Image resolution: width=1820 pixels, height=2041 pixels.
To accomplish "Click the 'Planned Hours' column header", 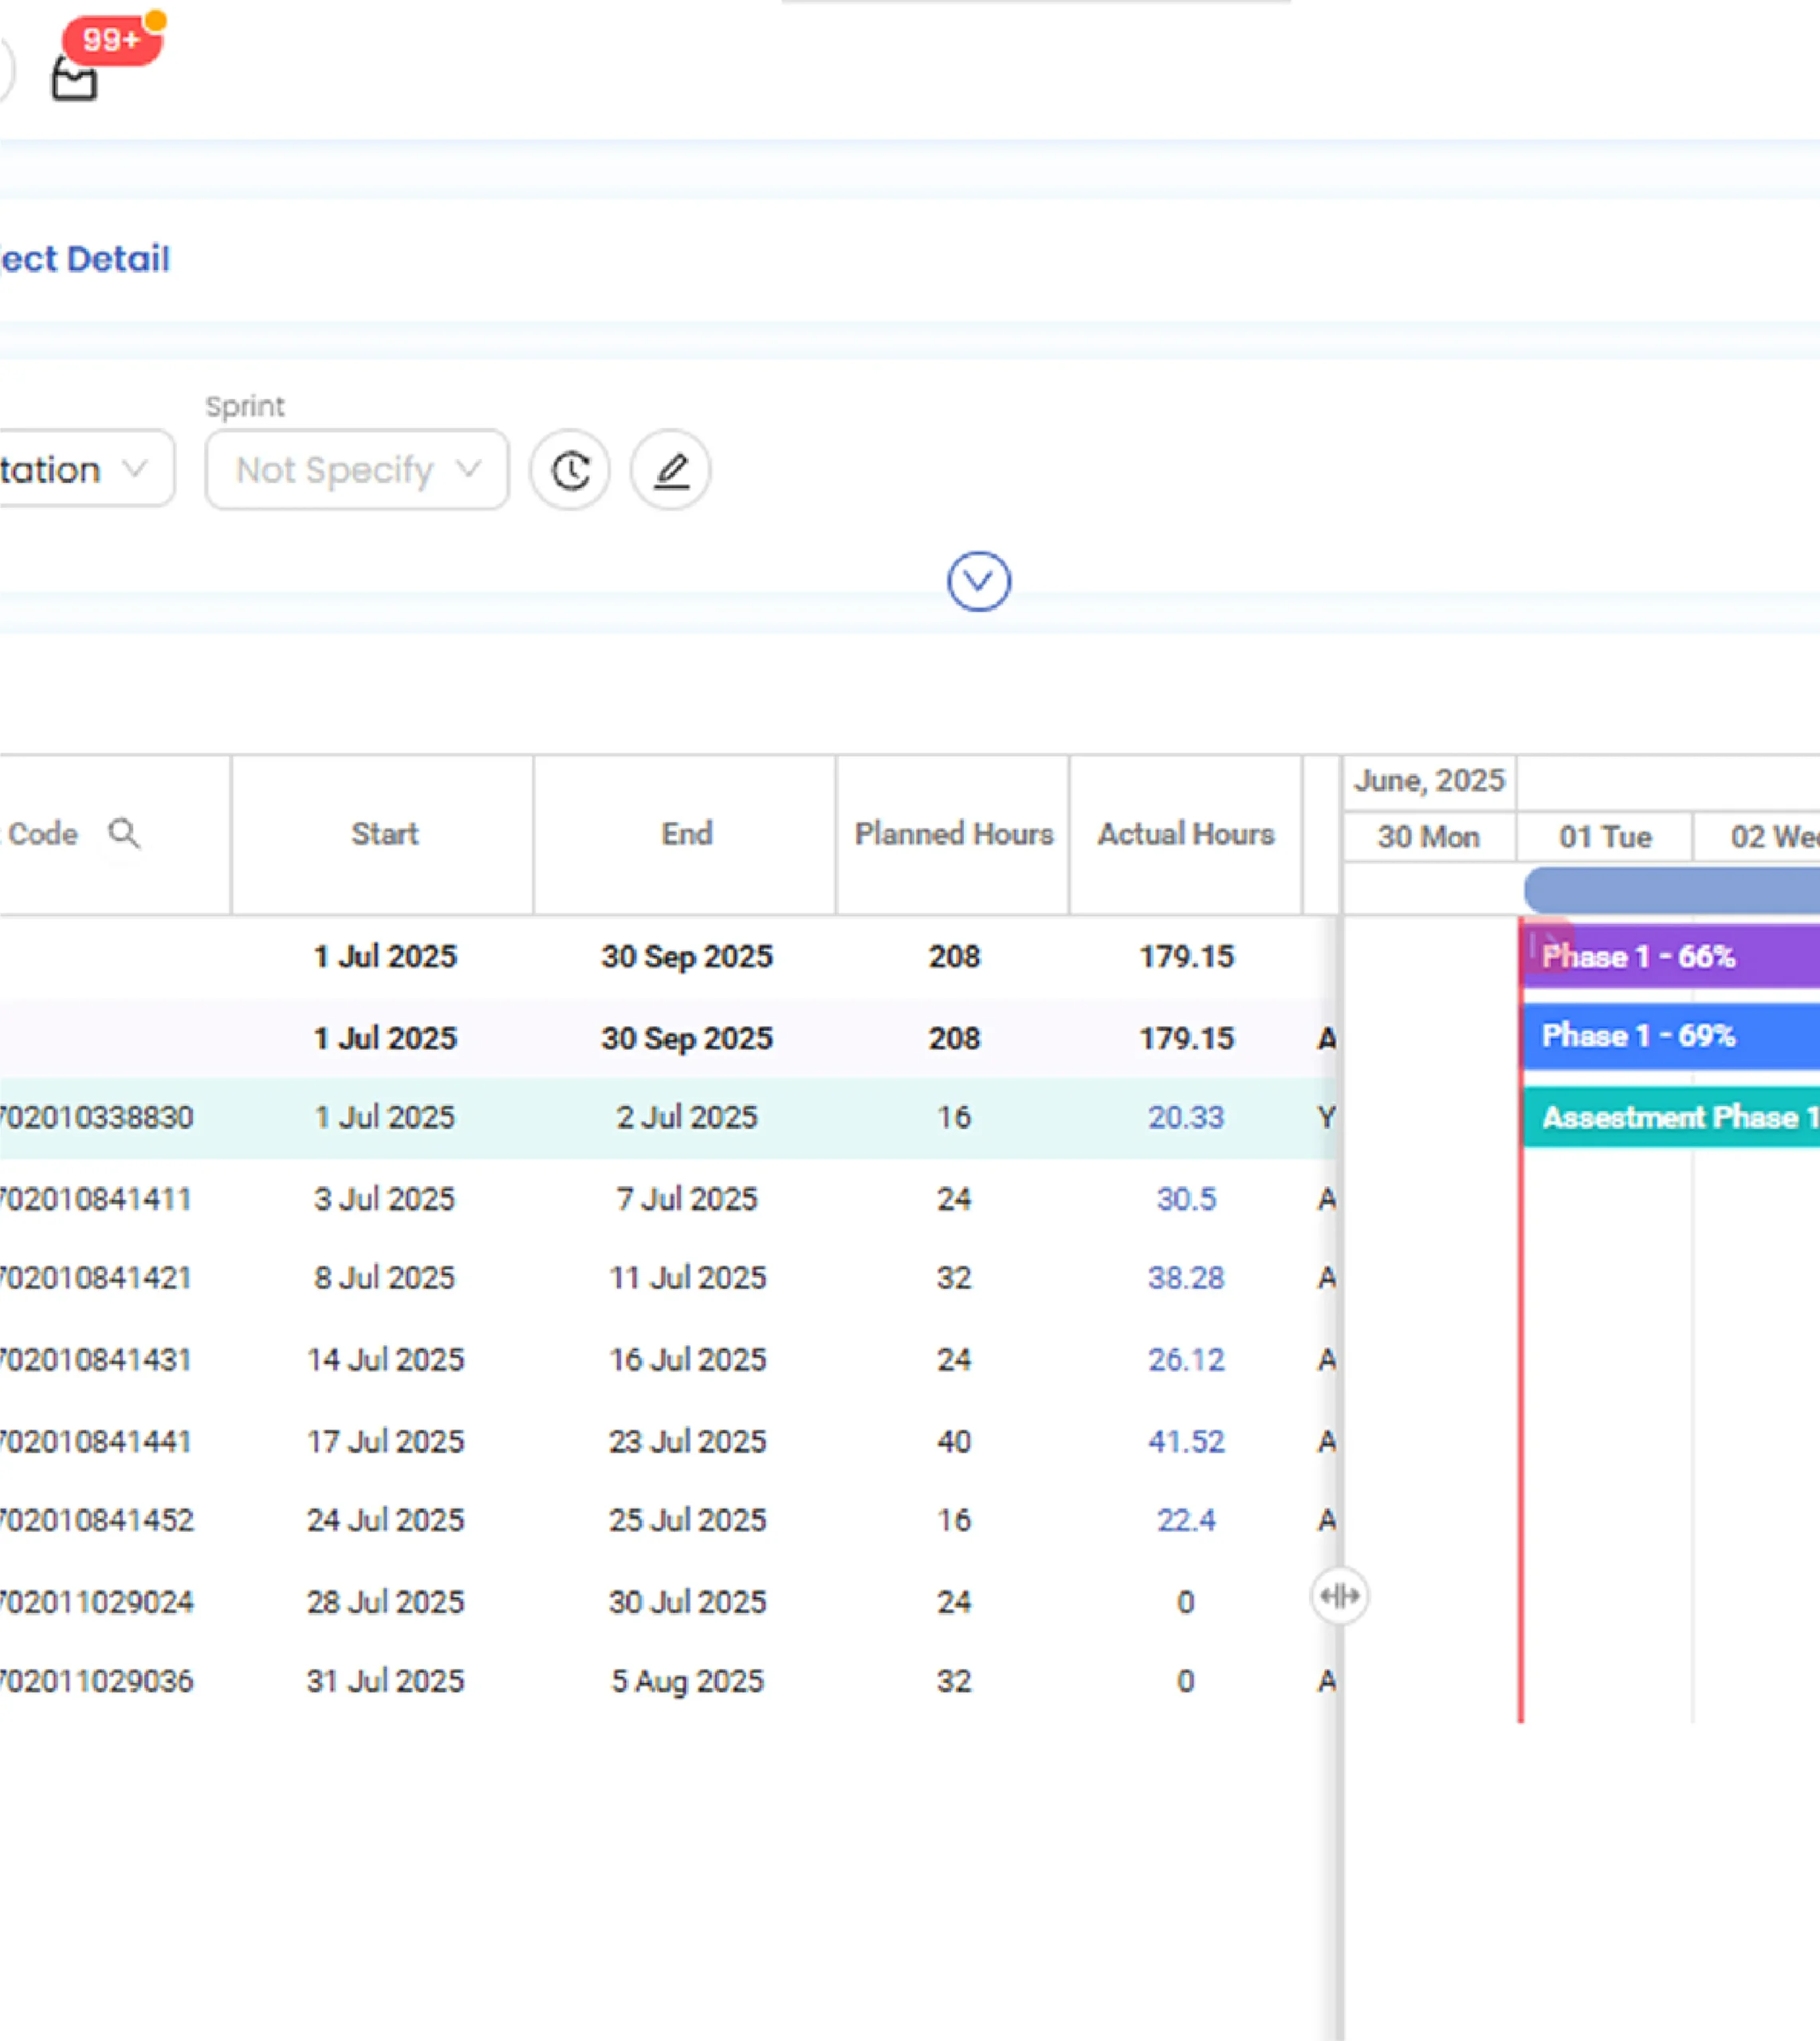I will pyautogui.click(x=953, y=833).
